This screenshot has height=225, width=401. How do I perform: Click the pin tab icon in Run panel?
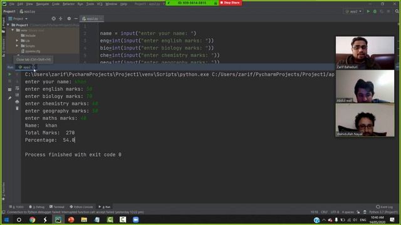(x=10, y=98)
